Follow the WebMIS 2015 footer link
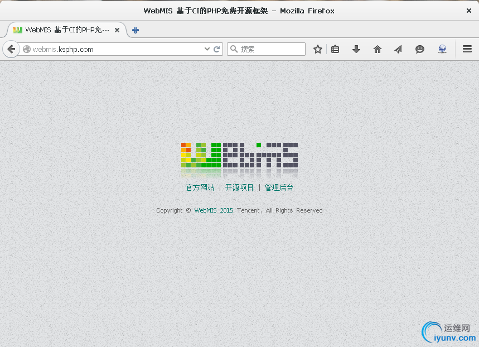479x347 pixels. coord(214,210)
